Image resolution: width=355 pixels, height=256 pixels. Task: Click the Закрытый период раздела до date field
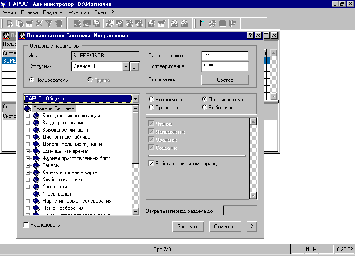coord(240,211)
